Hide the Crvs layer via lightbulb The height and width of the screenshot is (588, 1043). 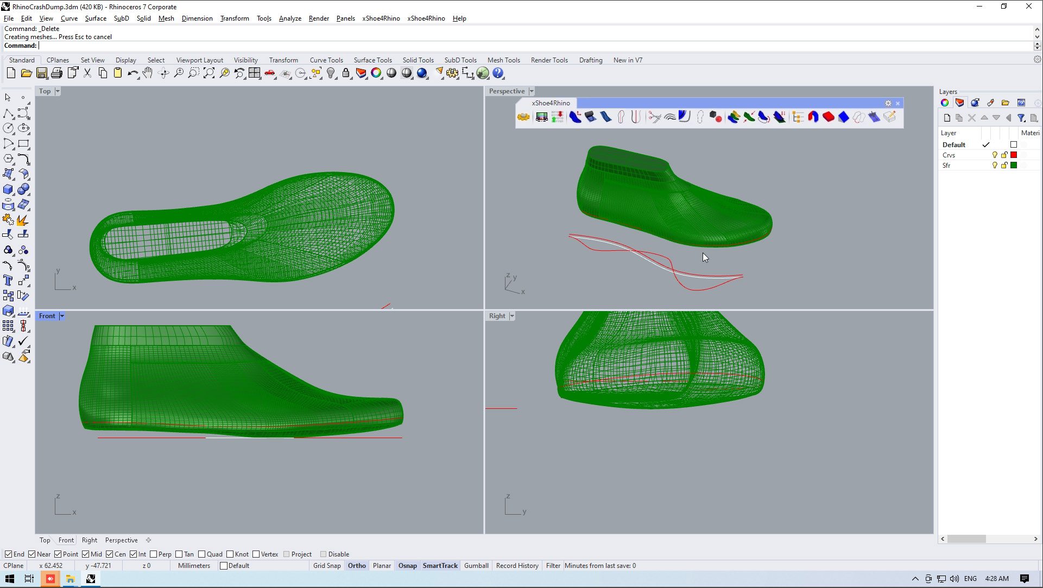point(995,155)
